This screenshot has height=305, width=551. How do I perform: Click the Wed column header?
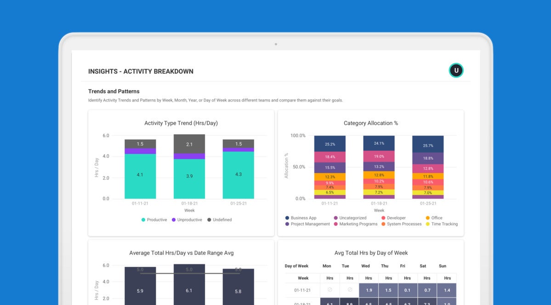pyautogui.click(x=365, y=266)
